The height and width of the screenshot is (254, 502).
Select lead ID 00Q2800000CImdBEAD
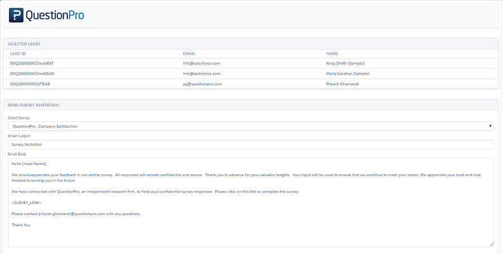[32, 74]
